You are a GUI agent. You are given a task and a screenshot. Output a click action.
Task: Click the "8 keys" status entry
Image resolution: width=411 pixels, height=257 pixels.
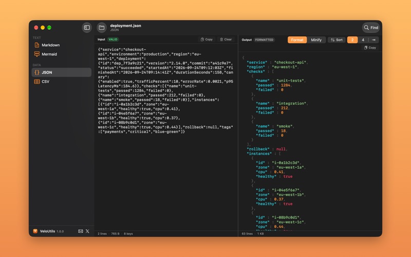[x=128, y=234]
